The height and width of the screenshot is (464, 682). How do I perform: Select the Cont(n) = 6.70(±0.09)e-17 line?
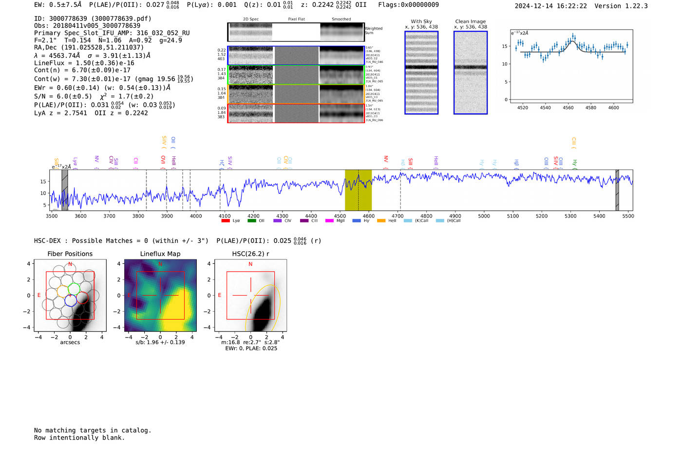(82, 70)
